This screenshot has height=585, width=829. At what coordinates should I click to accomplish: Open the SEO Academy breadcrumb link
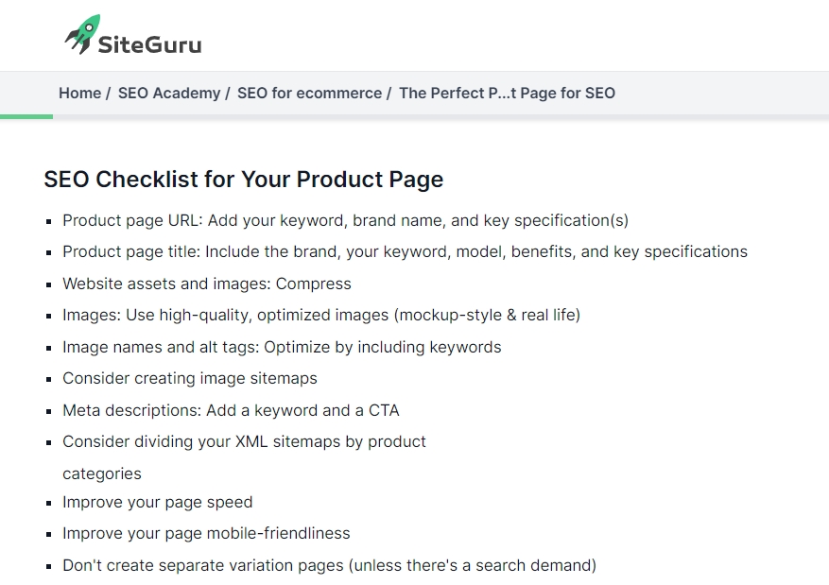tap(169, 93)
